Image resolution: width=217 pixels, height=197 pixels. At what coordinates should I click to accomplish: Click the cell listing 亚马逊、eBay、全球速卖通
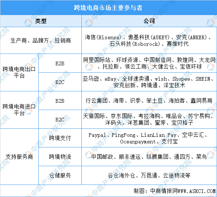149,82
